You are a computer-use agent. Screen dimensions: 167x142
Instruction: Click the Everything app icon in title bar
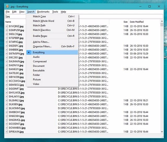(x=7, y=7)
